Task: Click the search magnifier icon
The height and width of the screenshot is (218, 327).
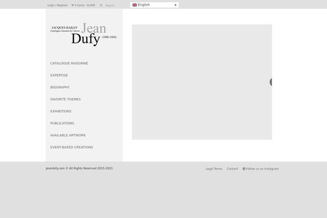Action: pyautogui.click(x=101, y=5)
